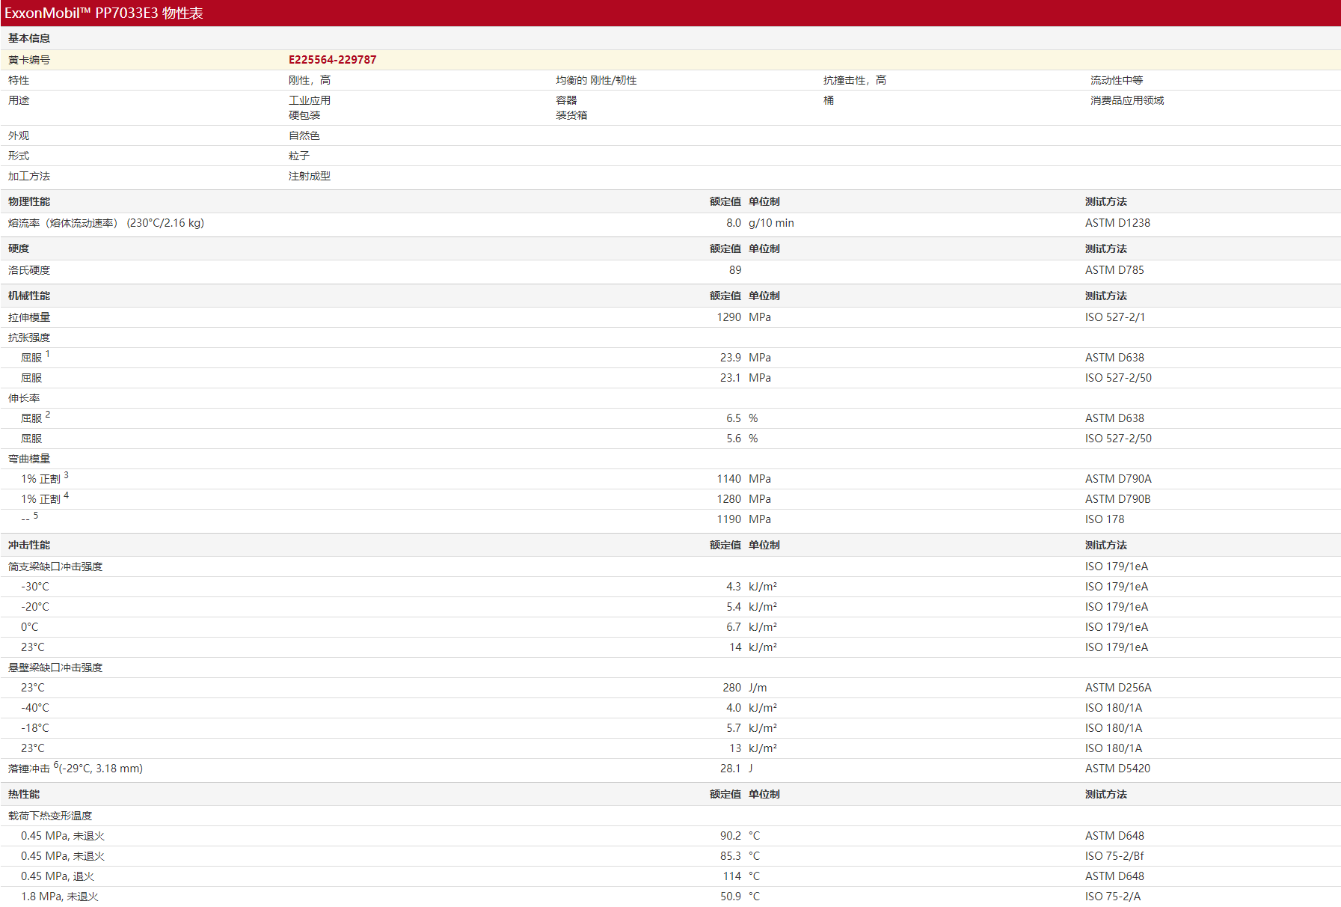Click the 流动性中等 feature text

click(x=1117, y=80)
